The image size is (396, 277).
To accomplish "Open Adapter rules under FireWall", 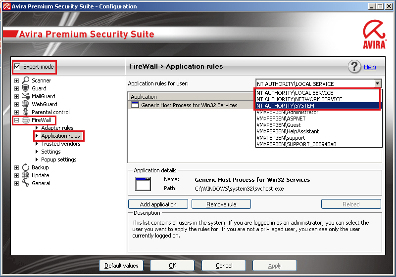I will tap(57, 128).
